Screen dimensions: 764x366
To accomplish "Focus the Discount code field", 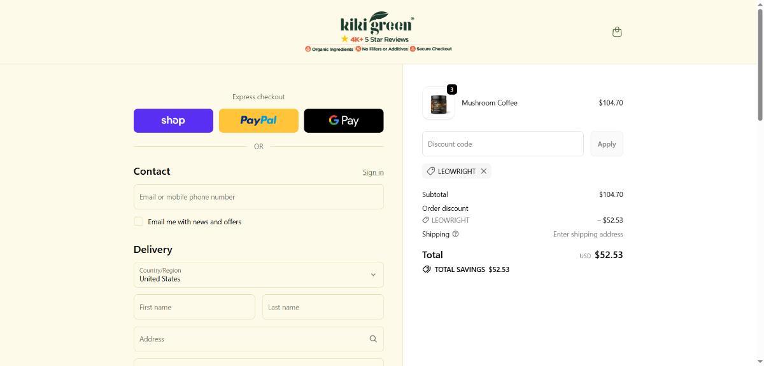I will 503,144.
